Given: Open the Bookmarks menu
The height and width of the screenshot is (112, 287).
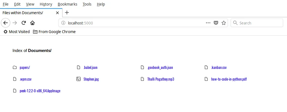Looking at the screenshot, I should click(x=67, y=4).
